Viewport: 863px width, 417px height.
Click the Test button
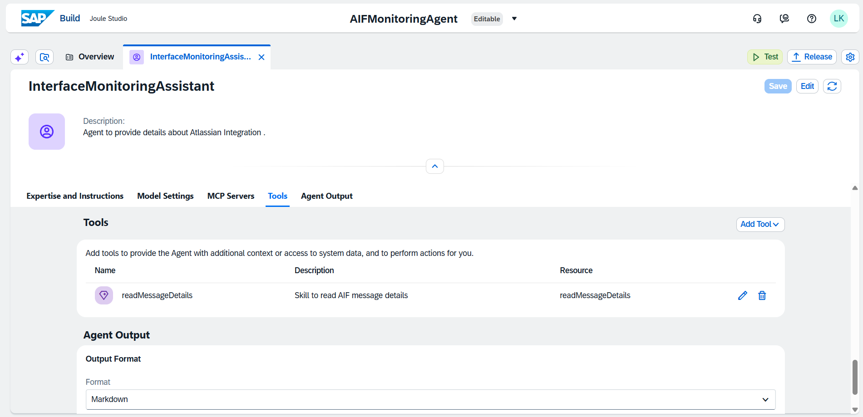tap(765, 57)
